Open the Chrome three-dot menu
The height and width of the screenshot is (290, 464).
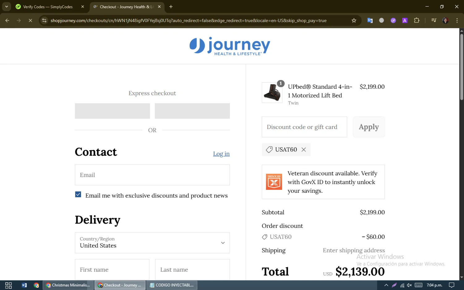[457, 20]
